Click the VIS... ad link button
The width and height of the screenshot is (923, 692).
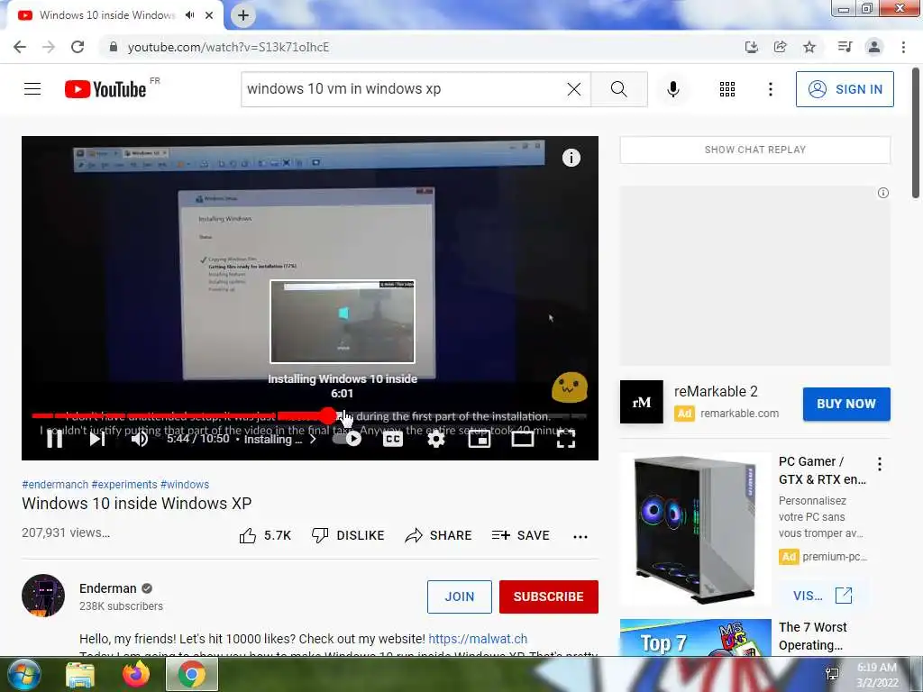(x=822, y=596)
